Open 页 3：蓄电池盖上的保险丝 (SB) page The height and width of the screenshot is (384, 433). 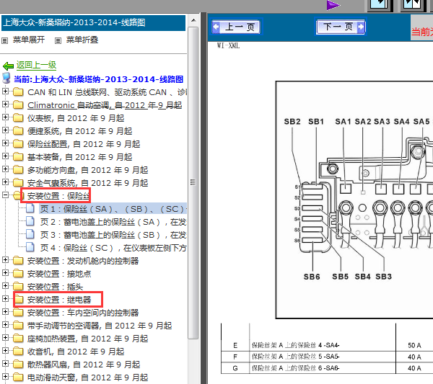coord(113,235)
